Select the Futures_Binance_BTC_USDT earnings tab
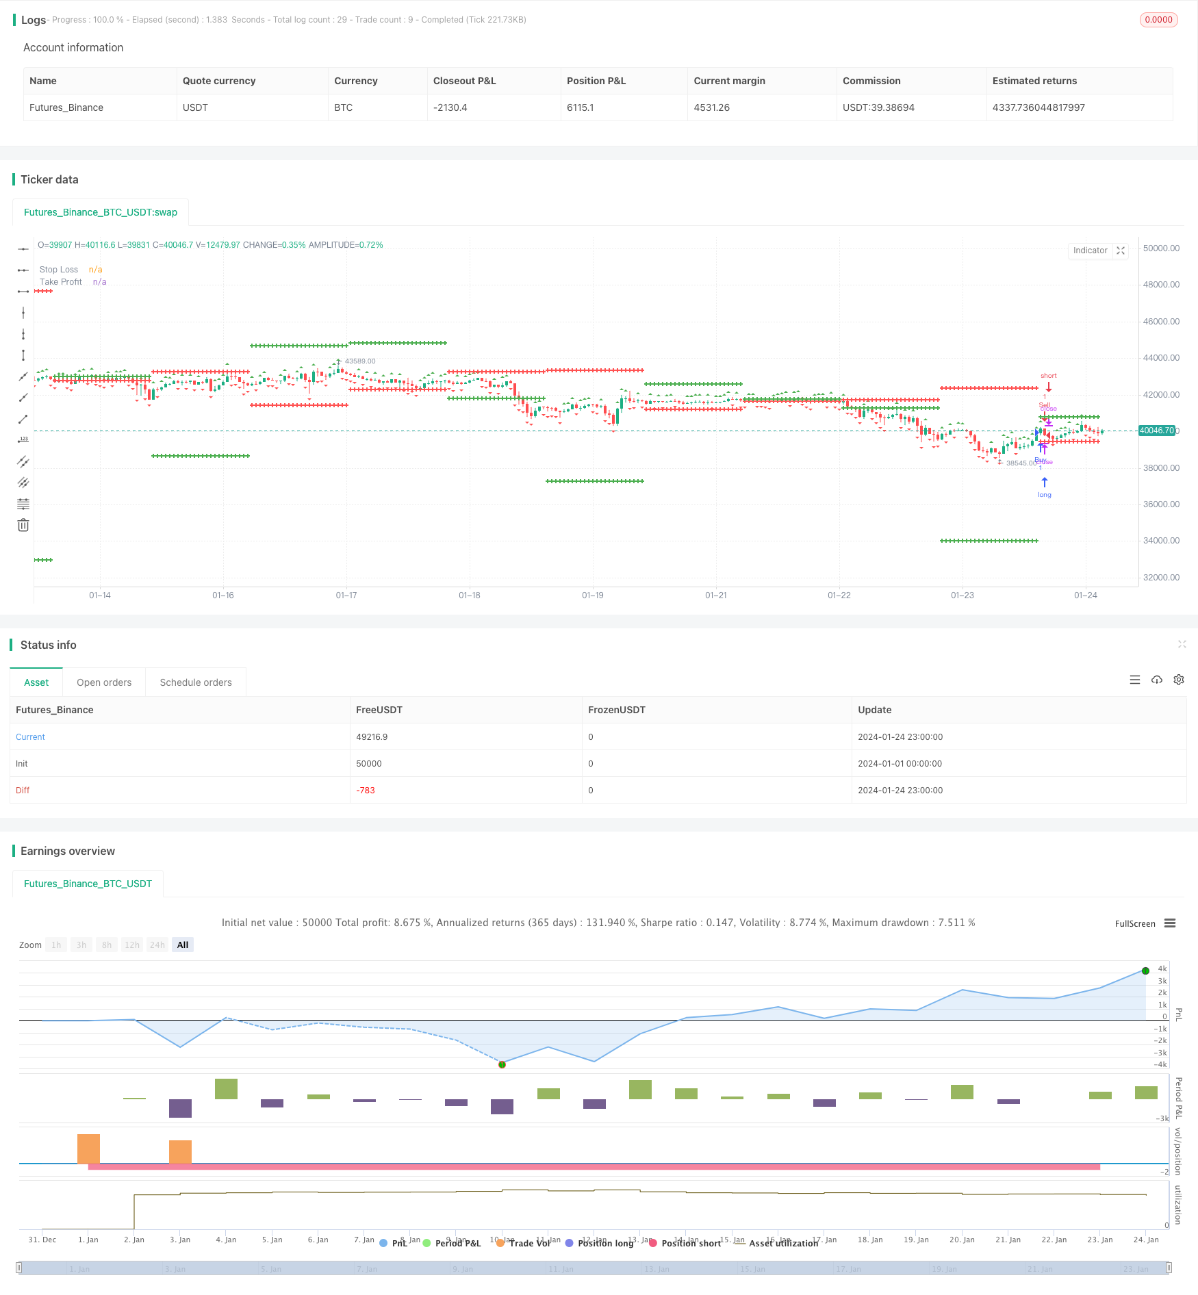1198x1295 pixels. [88, 884]
